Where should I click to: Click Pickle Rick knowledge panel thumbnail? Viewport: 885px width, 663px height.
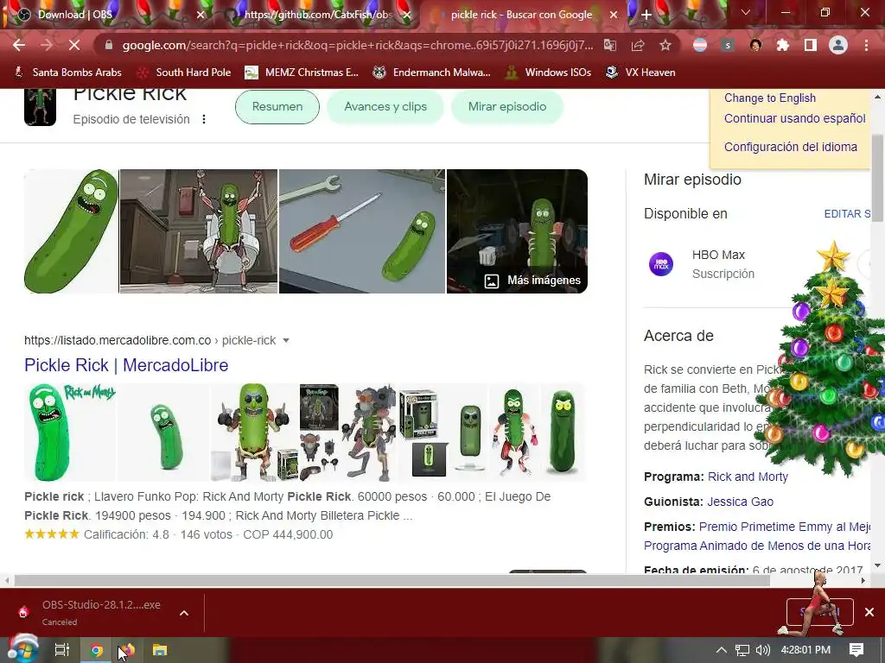40,106
